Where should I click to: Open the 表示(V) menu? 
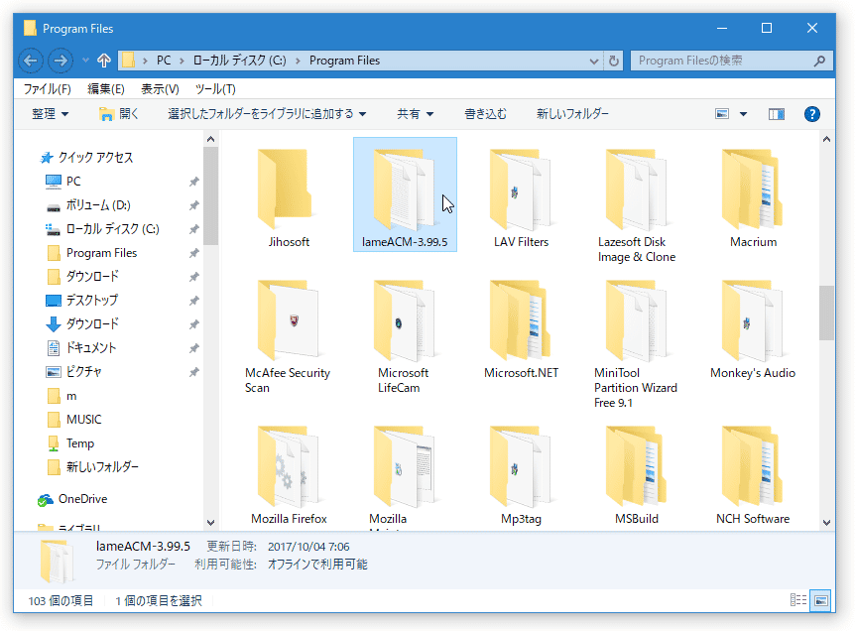[x=160, y=89]
